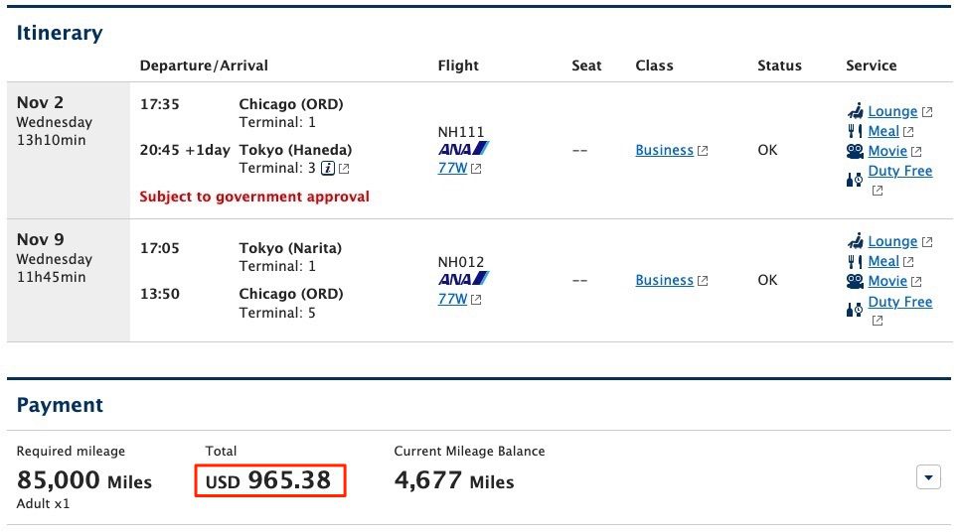Screen dimensions: 961x532
Task: Open the 77W aircraft link for NH111
Action: [x=452, y=168]
